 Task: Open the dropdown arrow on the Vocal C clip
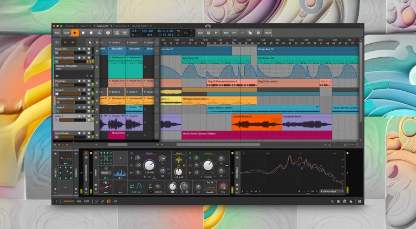pos(123,116)
